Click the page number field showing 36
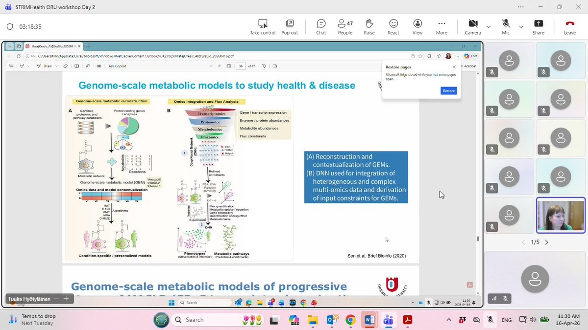The image size is (588, 330). (x=241, y=66)
